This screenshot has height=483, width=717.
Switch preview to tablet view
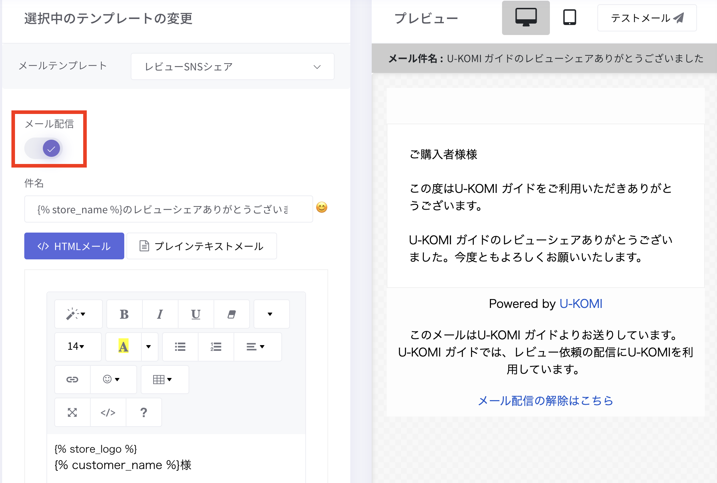(x=570, y=18)
